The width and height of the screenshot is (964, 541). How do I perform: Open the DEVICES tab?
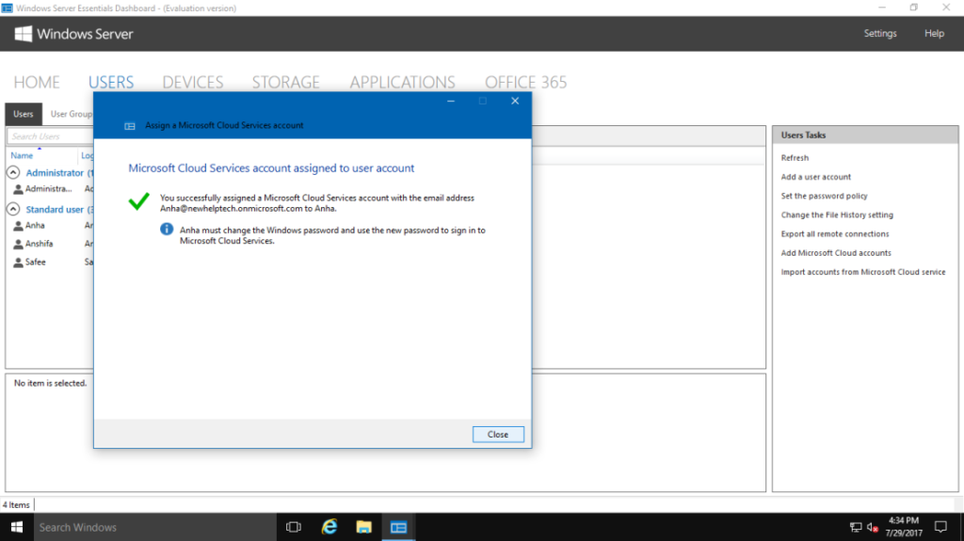[192, 83]
